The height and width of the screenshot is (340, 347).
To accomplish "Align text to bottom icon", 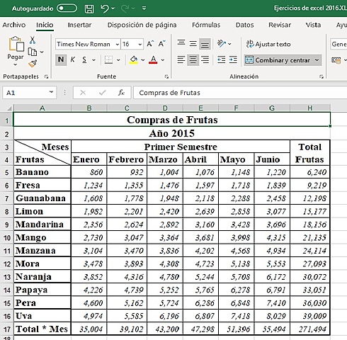I will [205, 44].
